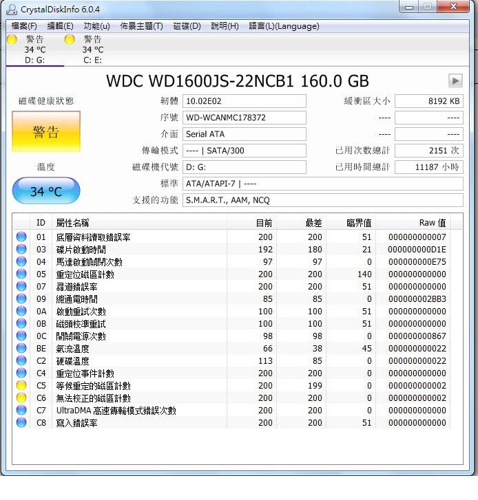Click the drive letter field D: G:
The height and width of the screenshot is (500, 478).
pyautogui.click(x=245, y=167)
